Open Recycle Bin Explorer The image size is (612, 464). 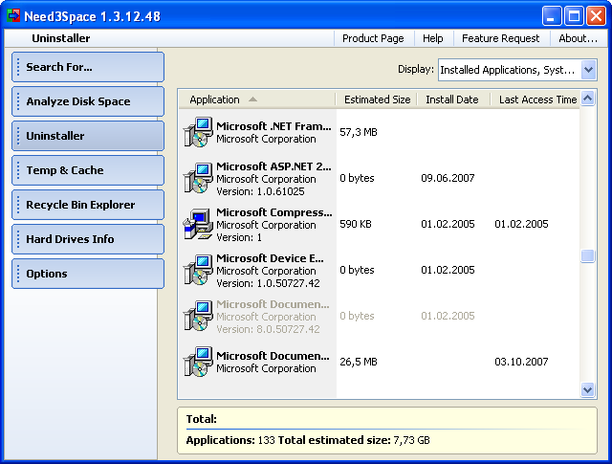[x=88, y=205]
